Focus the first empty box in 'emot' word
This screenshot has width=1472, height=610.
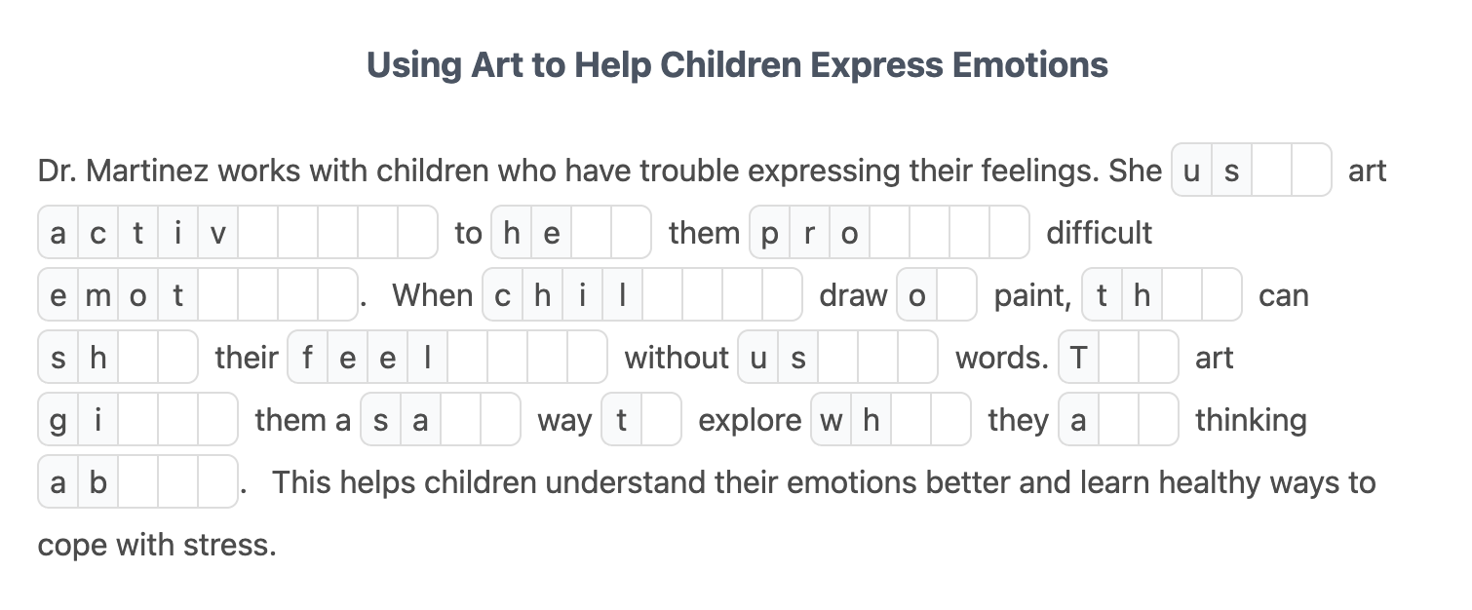(x=217, y=295)
